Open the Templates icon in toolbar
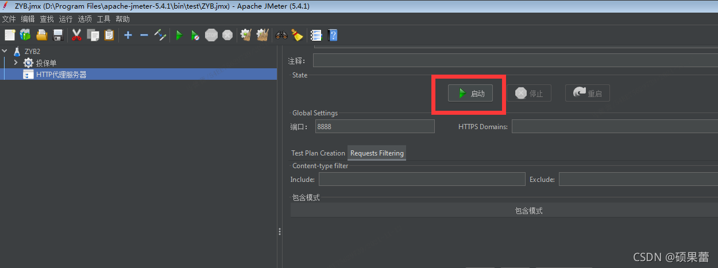Screen dimensions: 718x268 point(25,35)
